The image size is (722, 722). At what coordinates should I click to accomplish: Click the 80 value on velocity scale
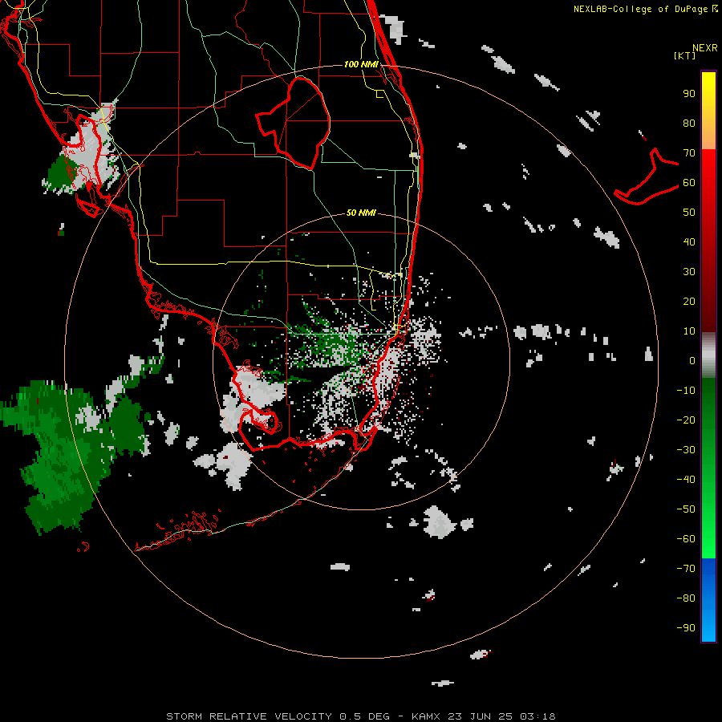tap(689, 124)
